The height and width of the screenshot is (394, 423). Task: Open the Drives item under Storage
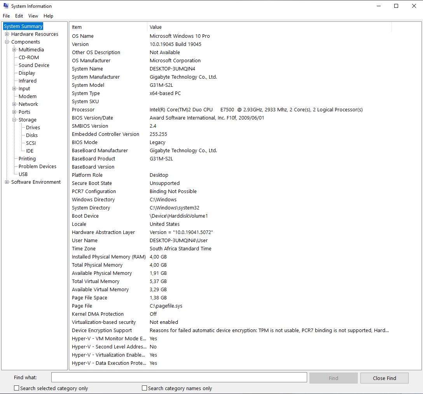click(32, 127)
